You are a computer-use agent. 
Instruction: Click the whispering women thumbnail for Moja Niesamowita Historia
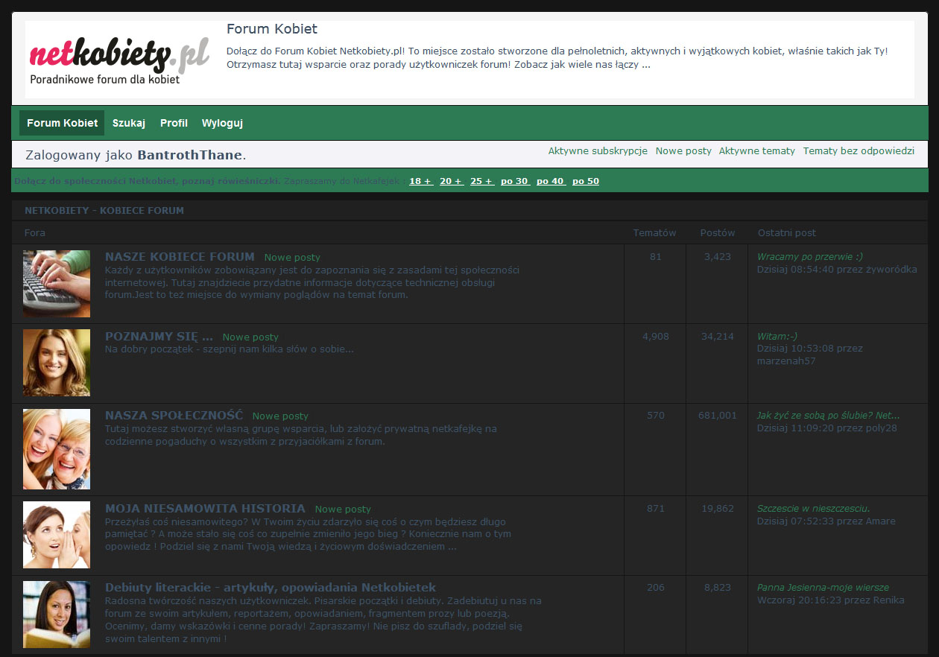coord(57,535)
